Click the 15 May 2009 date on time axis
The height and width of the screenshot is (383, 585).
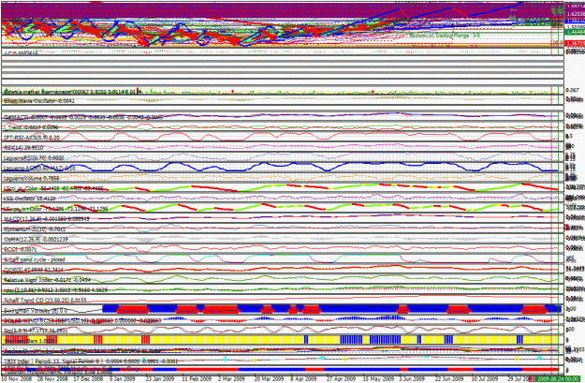[377, 379]
